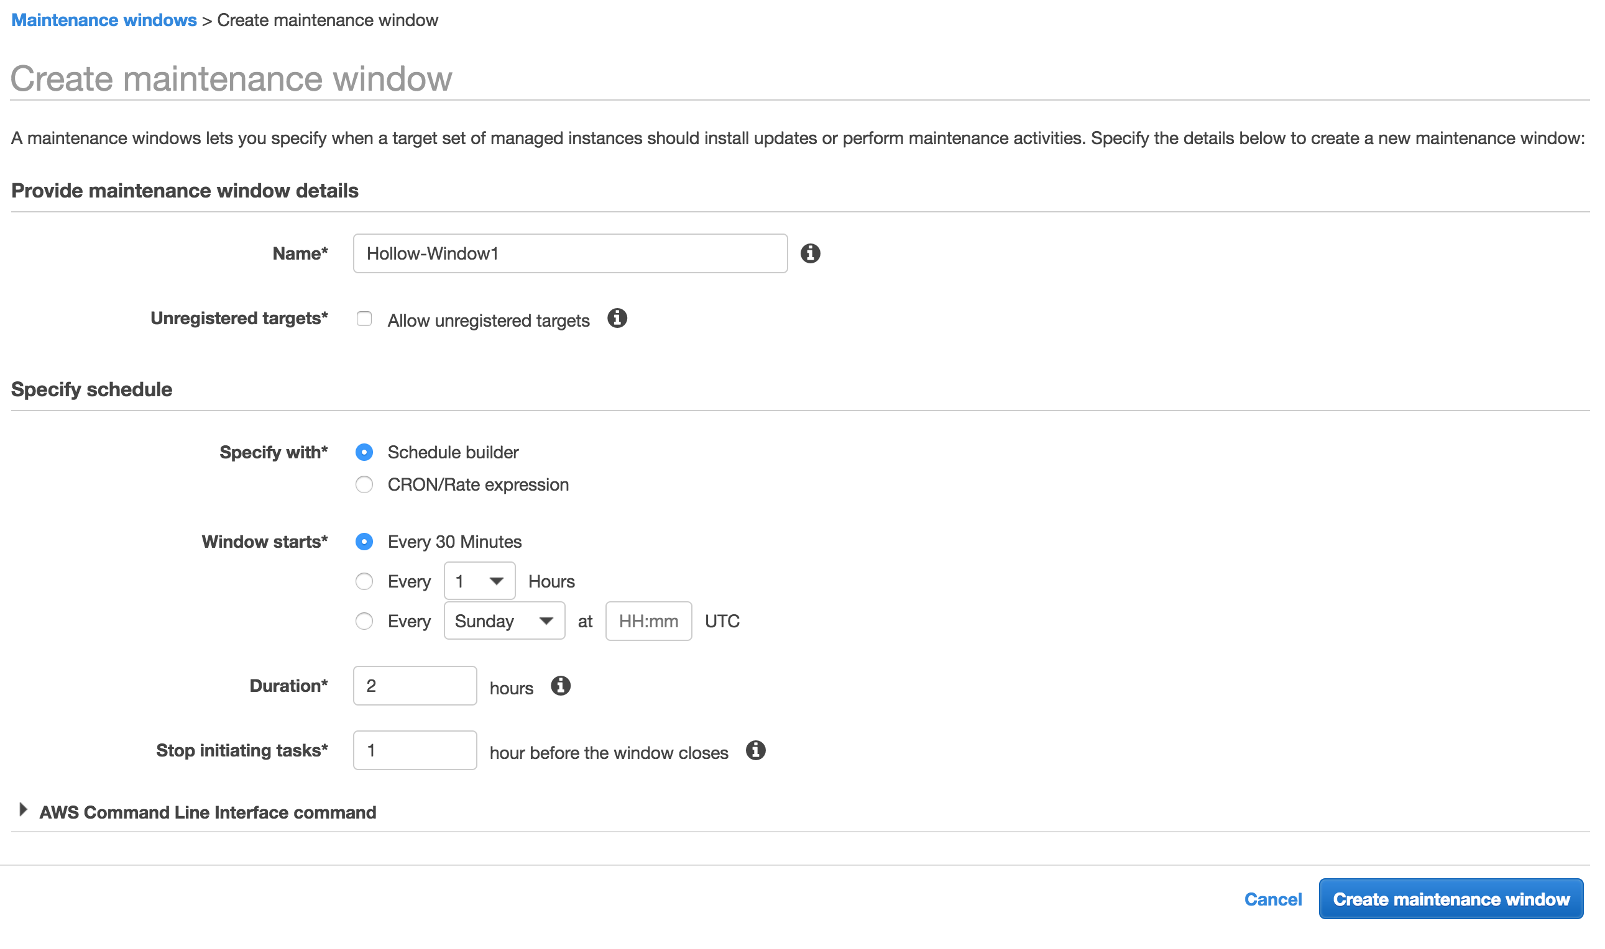Select Schedule builder radio option
The width and height of the screenshot is (1605, 949).
coord(364,453)
